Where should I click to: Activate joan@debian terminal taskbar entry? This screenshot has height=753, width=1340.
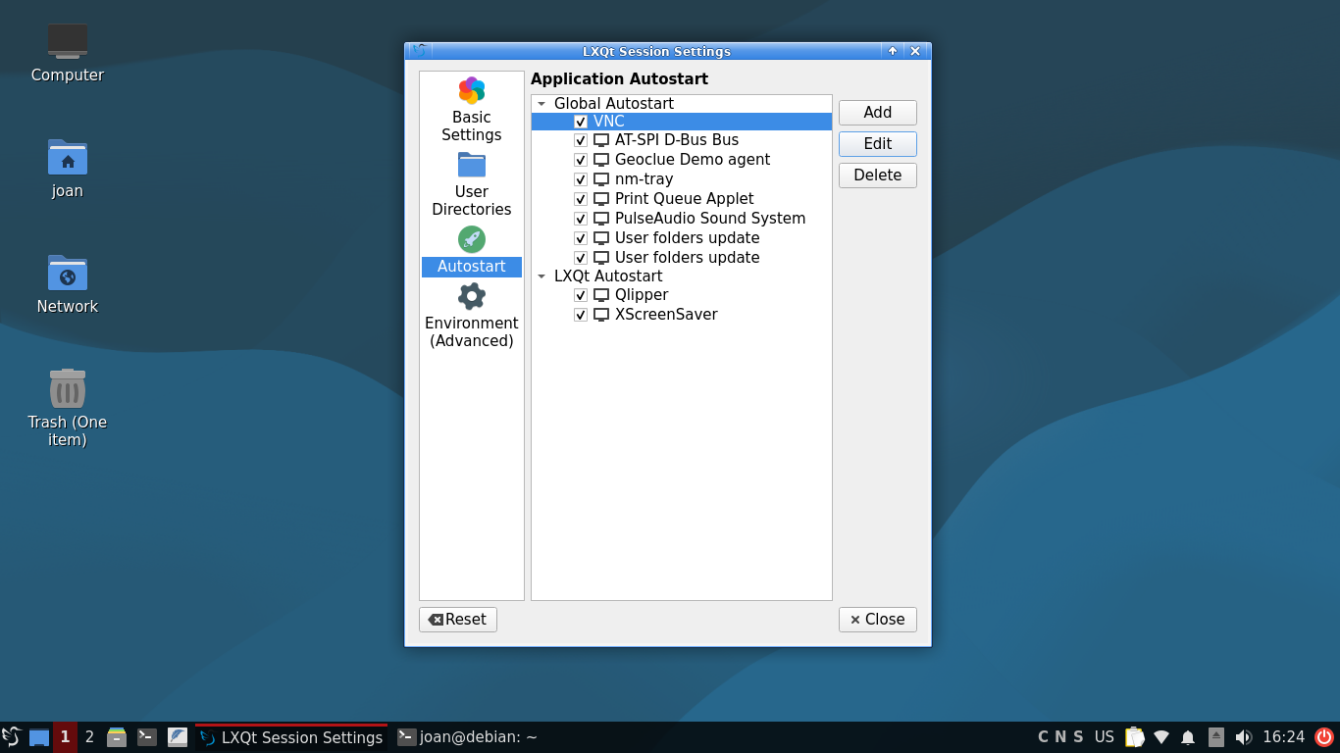468,737
